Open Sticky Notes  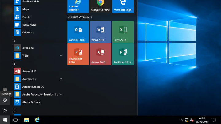38,24
